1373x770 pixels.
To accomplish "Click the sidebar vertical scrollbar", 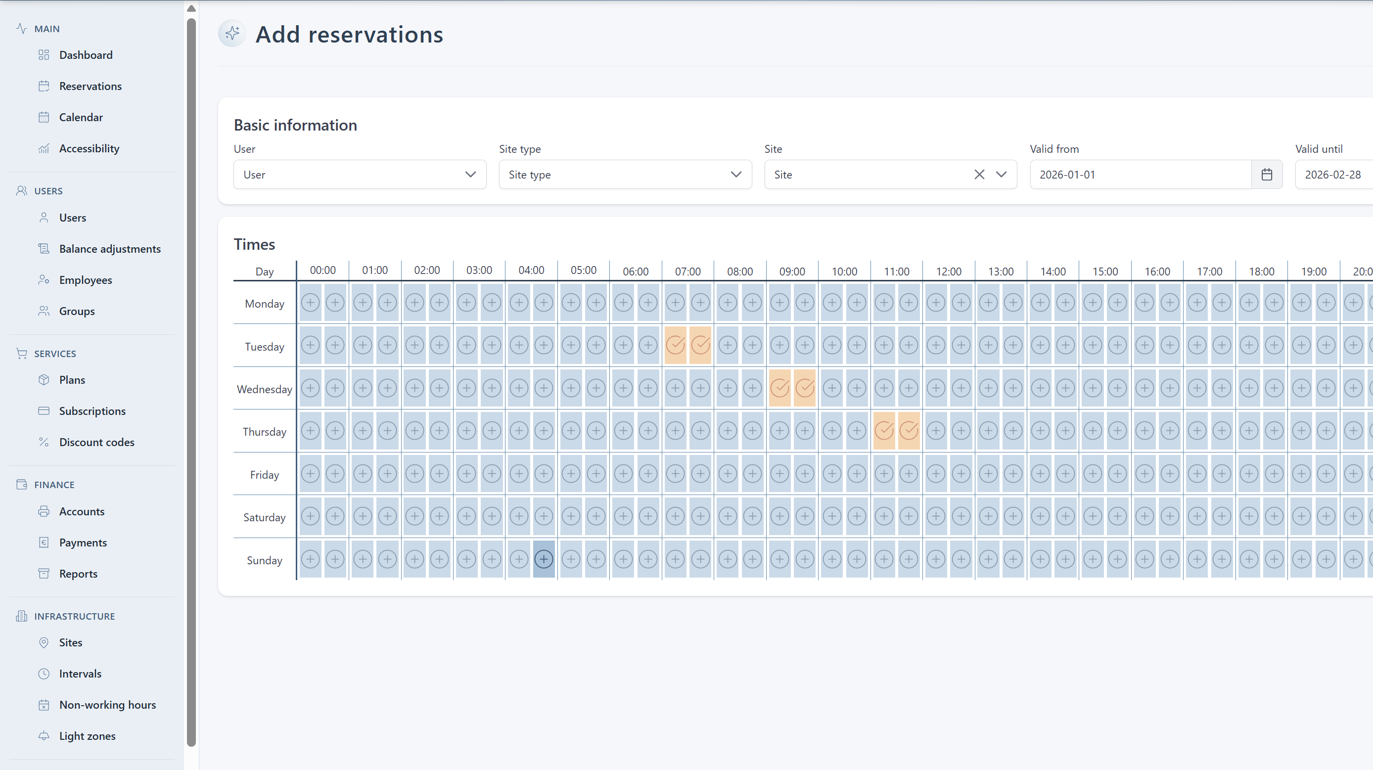I will (191, 382).
